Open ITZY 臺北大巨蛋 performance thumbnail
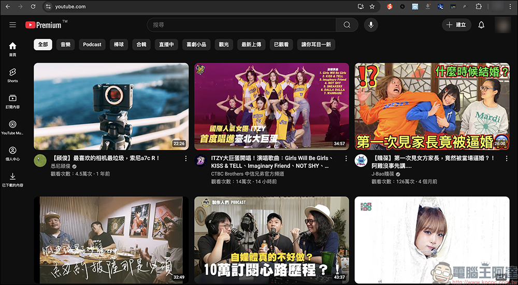Screen dimensions: 518x285 pyautogui.click(x=271, y=106)
